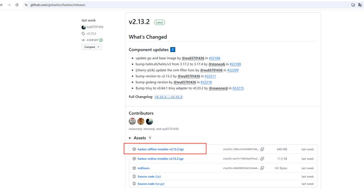The width and height of the screenshot is (364, 190).
Task: Open the v2.13.2 release title
Action: pos(139,22)
